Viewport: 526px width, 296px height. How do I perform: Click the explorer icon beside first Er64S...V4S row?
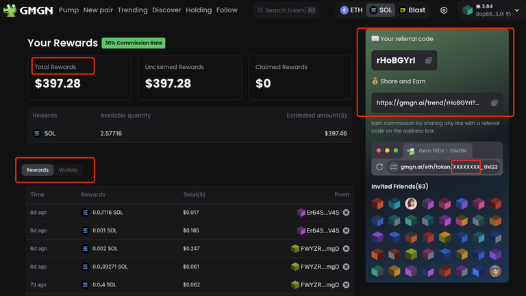pyautogui.click(x=346, y=213)
